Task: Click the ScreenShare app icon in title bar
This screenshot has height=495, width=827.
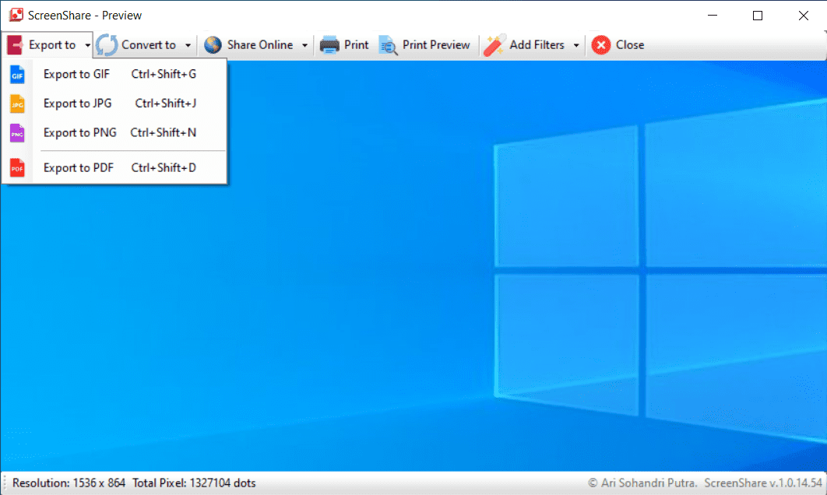Action: coord(16,15)
